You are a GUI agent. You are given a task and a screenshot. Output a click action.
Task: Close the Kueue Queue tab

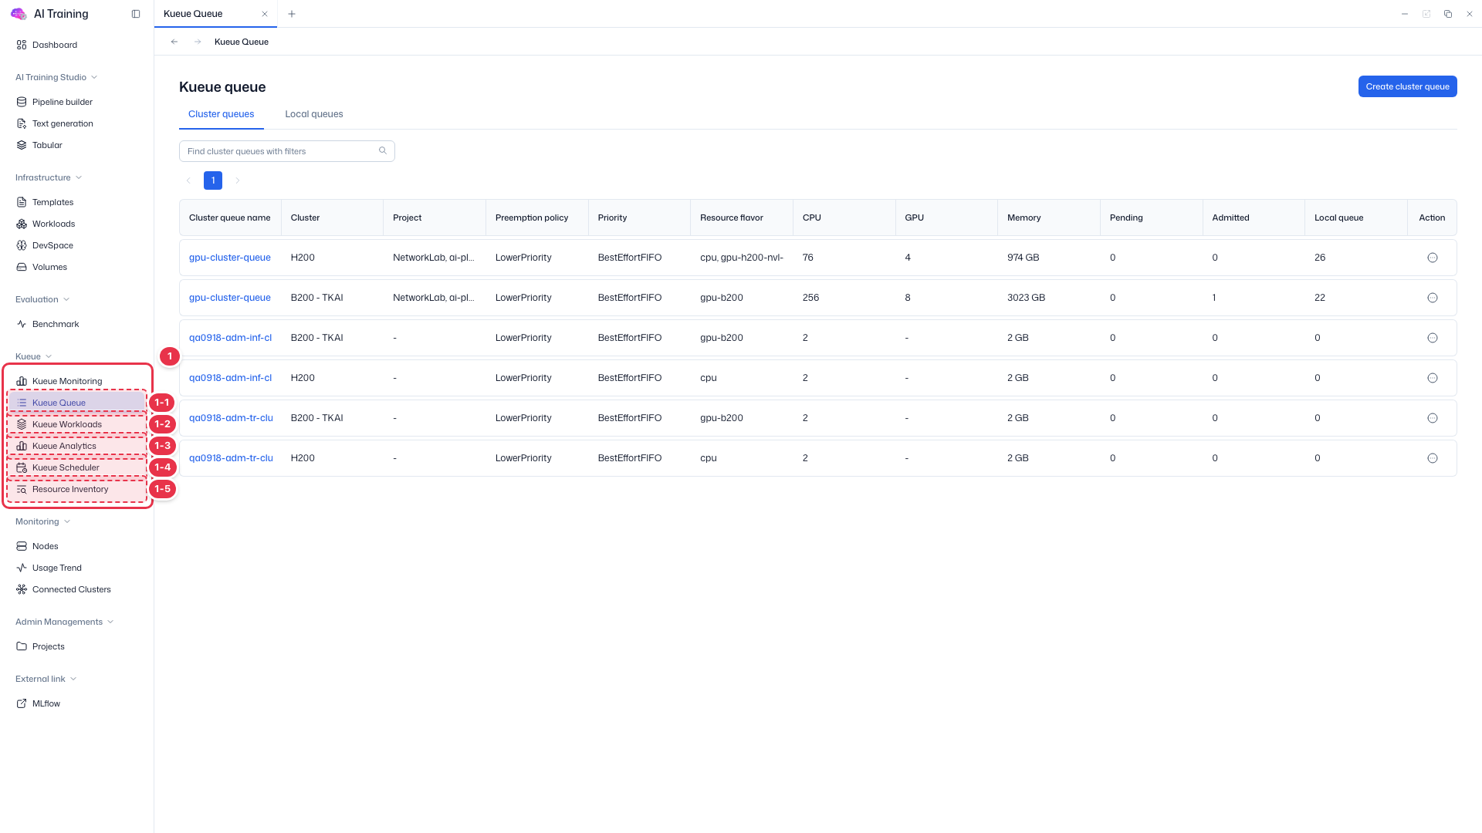[265, 14]
